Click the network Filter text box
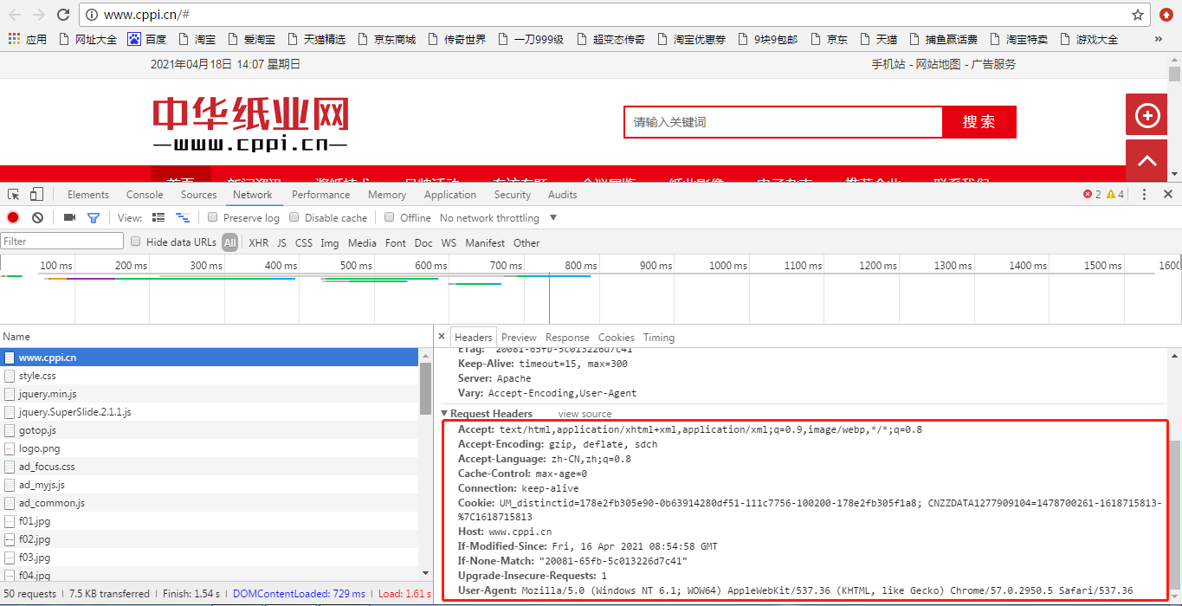The height and width of the screenshot is (606, 1182). click(x=62, y=242)
